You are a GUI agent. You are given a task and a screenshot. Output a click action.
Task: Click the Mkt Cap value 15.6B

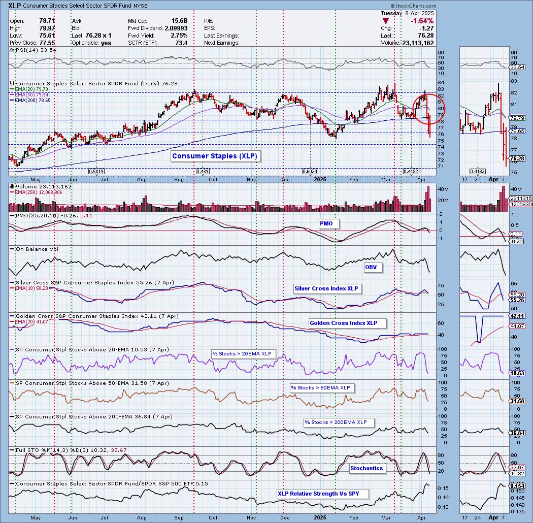click(179, 21)
